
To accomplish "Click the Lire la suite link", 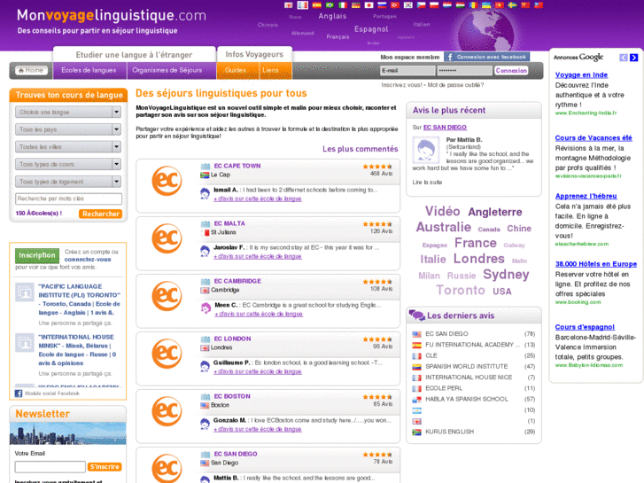I will pos(427,182).
